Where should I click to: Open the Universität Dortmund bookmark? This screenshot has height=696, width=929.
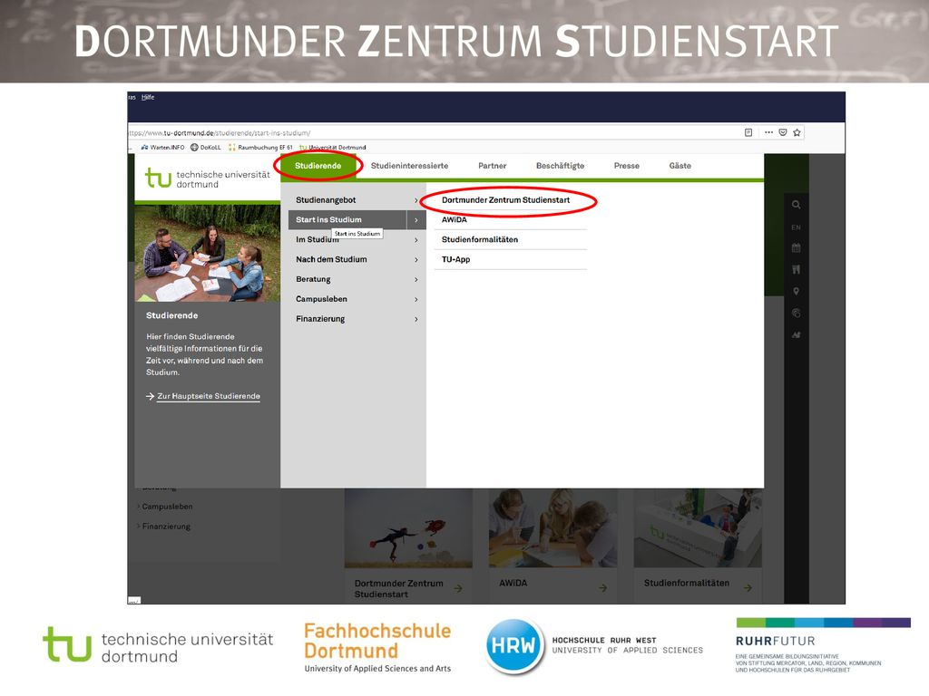333,148
